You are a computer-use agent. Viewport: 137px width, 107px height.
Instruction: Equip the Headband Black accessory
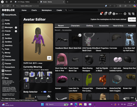62,39
